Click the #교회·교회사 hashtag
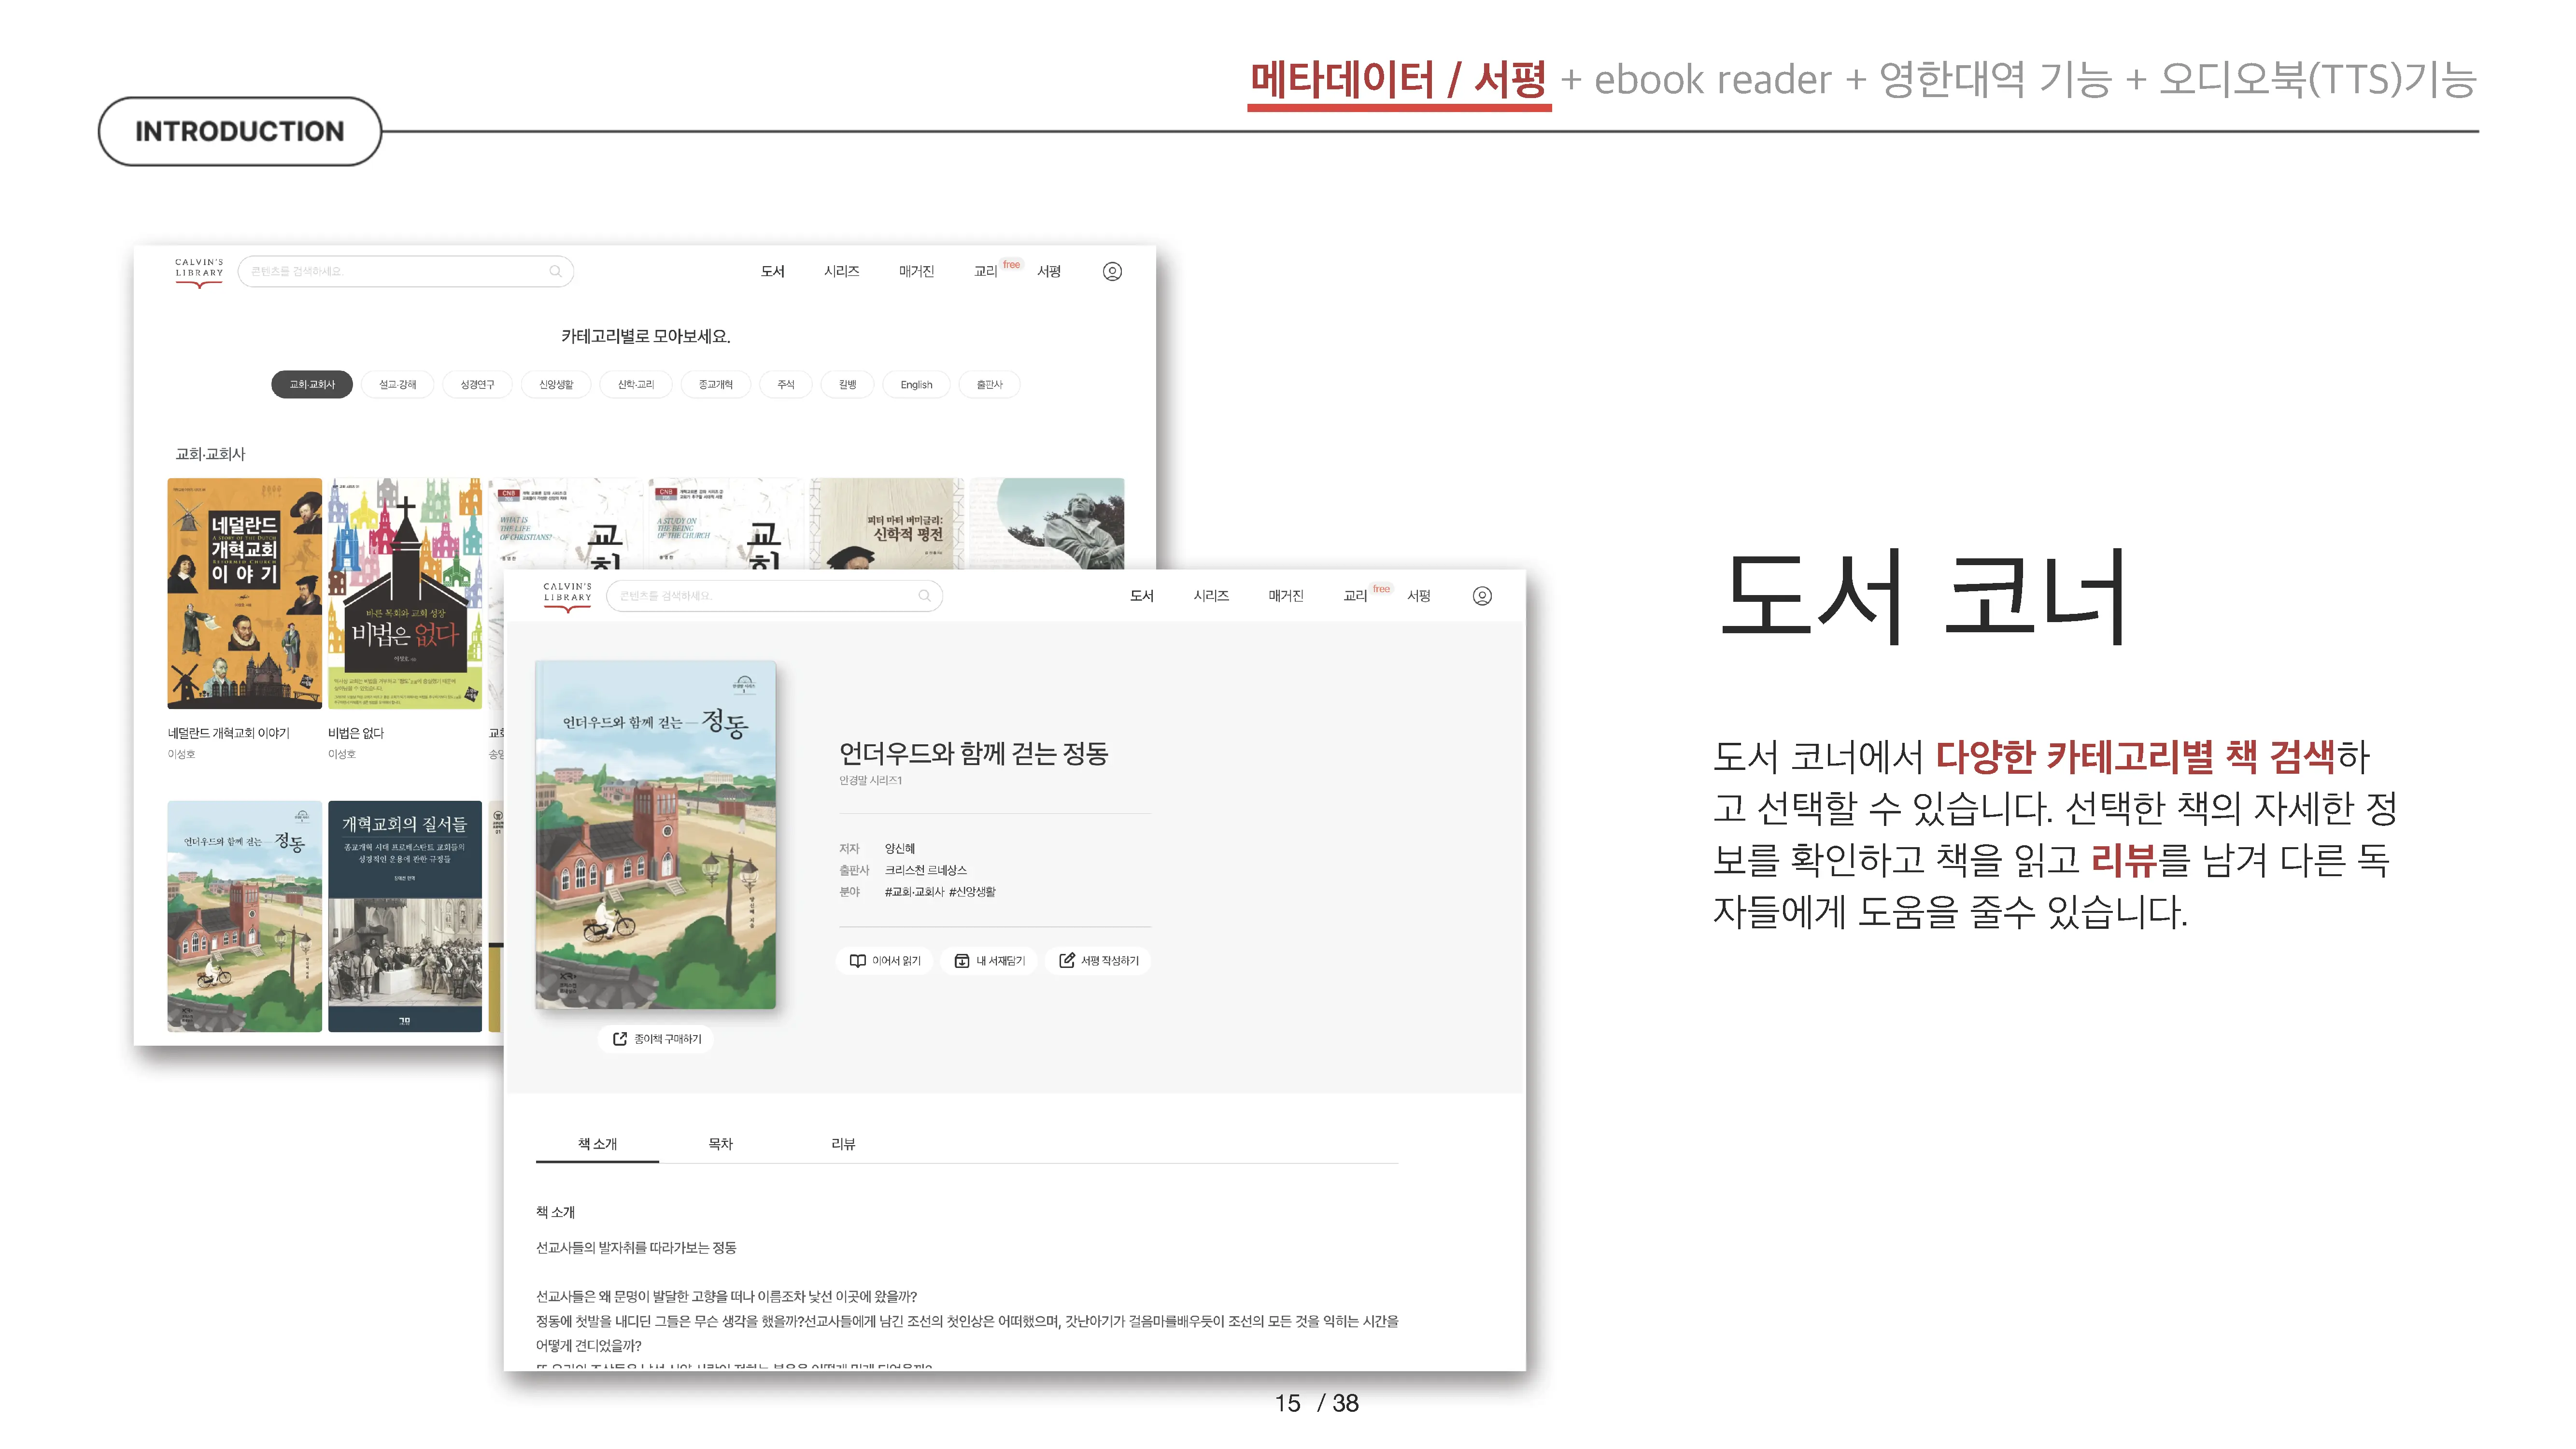The height and width of the screenshot is (1449, 2576). [x=913, y=891]
